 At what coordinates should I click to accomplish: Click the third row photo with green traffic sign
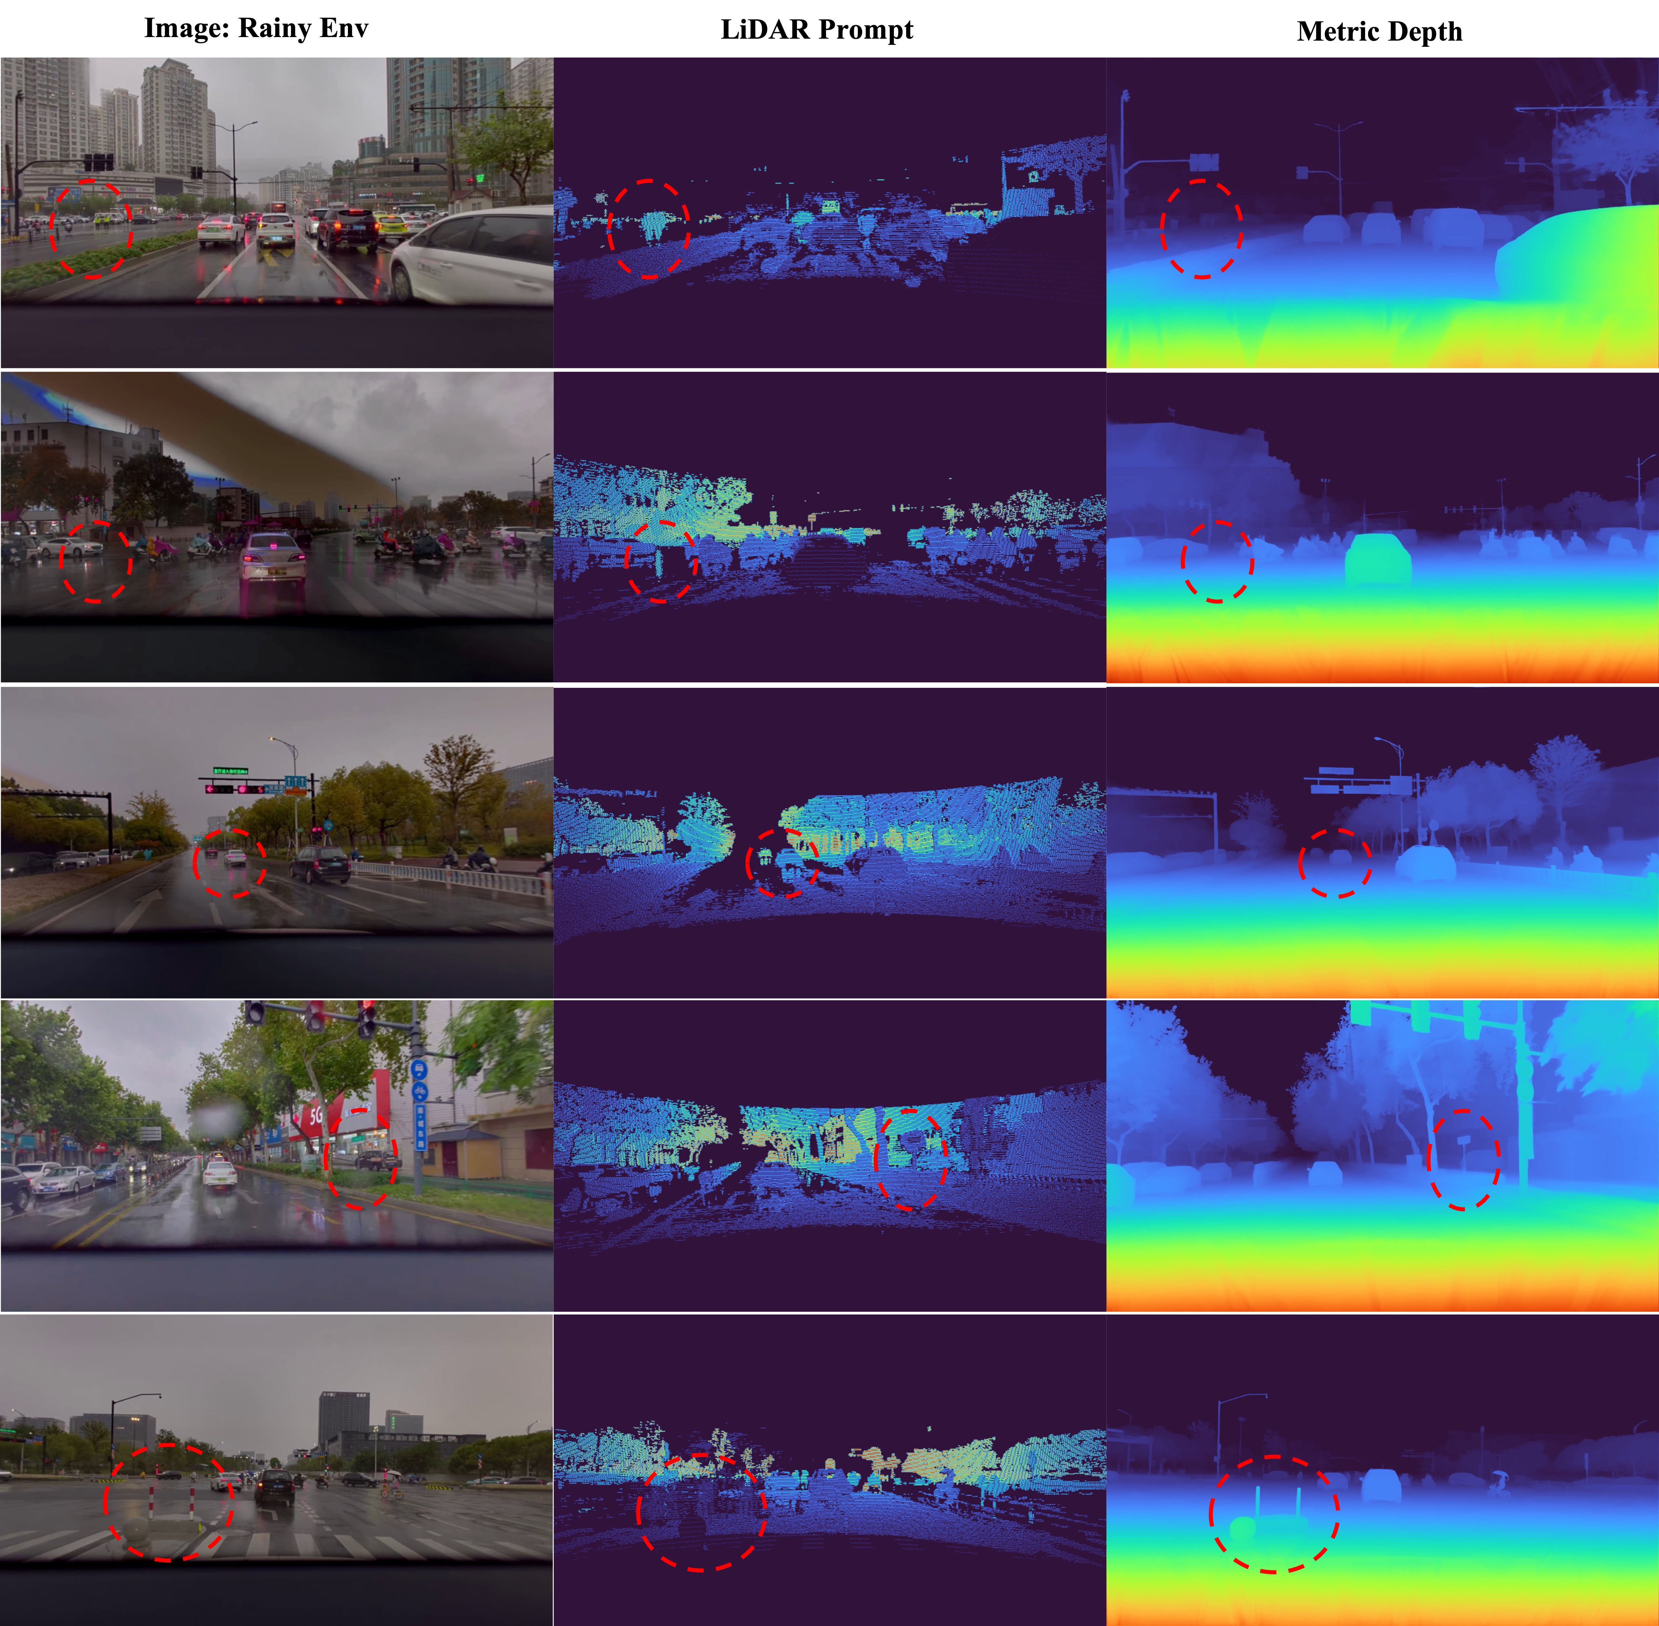(277, 842)
